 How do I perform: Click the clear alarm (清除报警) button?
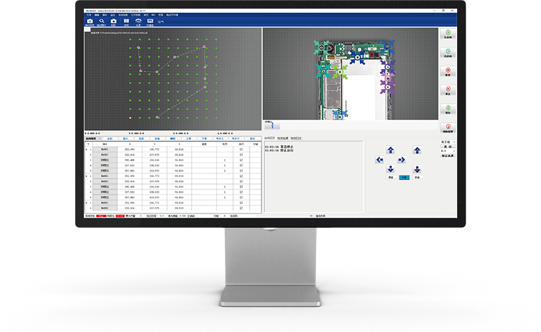447,128
